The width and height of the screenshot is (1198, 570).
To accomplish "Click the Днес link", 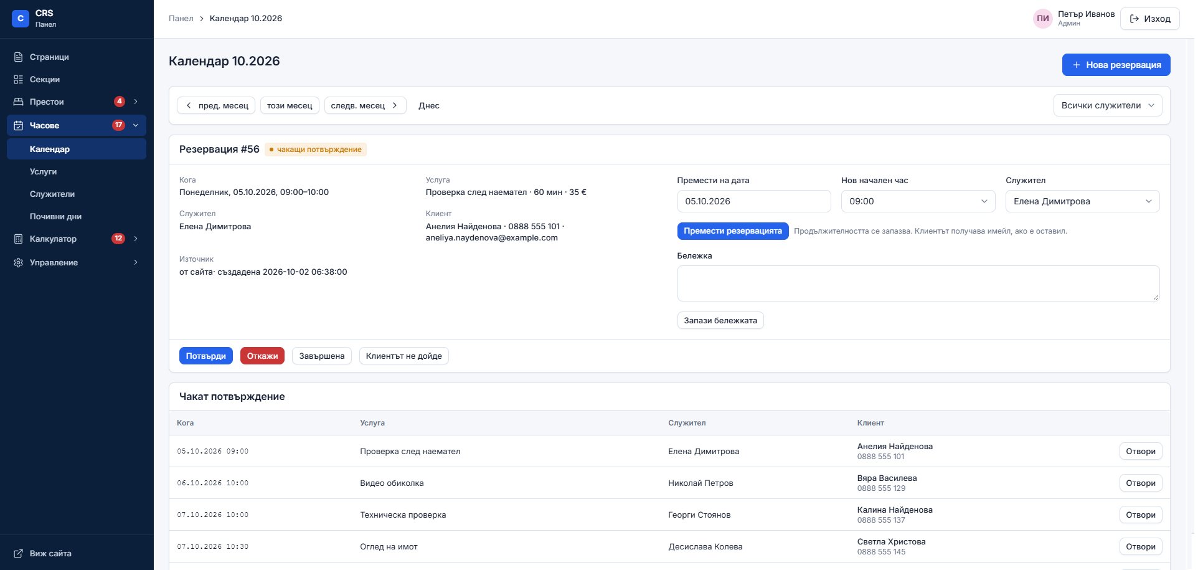I will pos(429,105).
